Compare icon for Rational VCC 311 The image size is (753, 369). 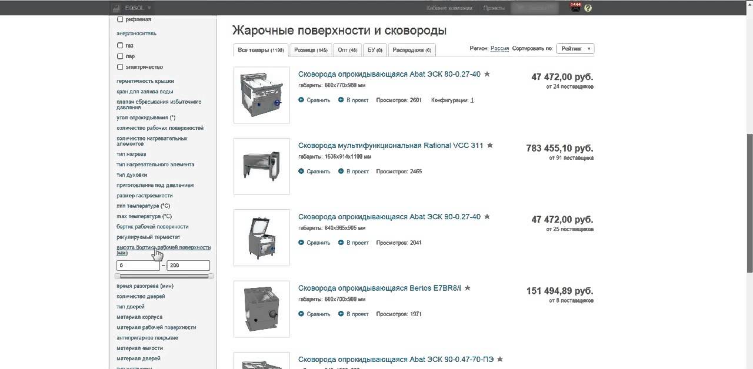(x=301, y=171)
